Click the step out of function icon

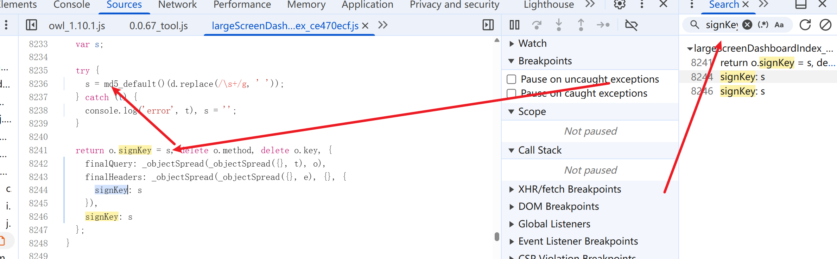coord(581,25)
